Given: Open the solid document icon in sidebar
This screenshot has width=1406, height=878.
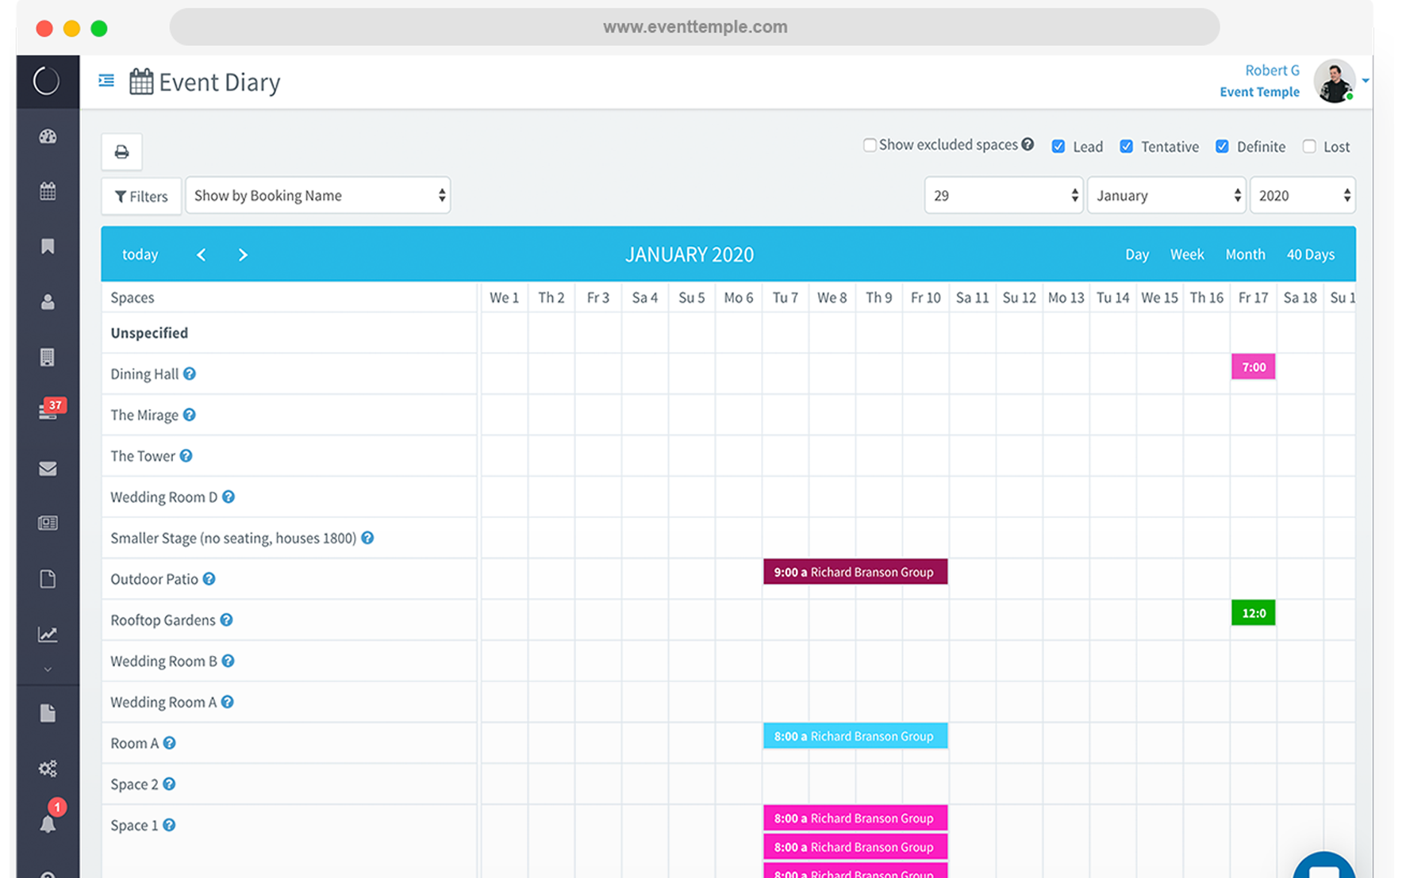Looking at the screenshot, I should (x=48, y=714).
